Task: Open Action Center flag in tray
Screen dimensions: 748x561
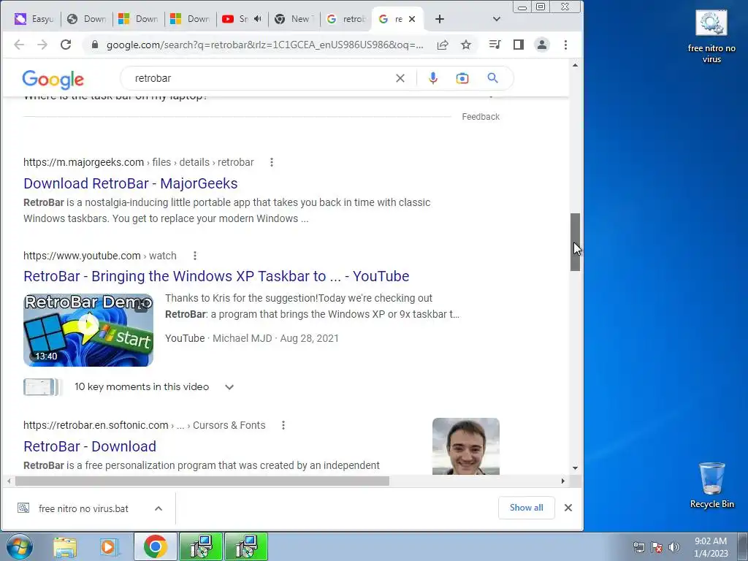Action: coord(657,547)
